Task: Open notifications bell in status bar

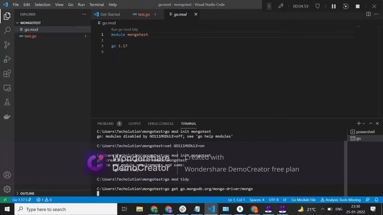Action: point(376,199)
